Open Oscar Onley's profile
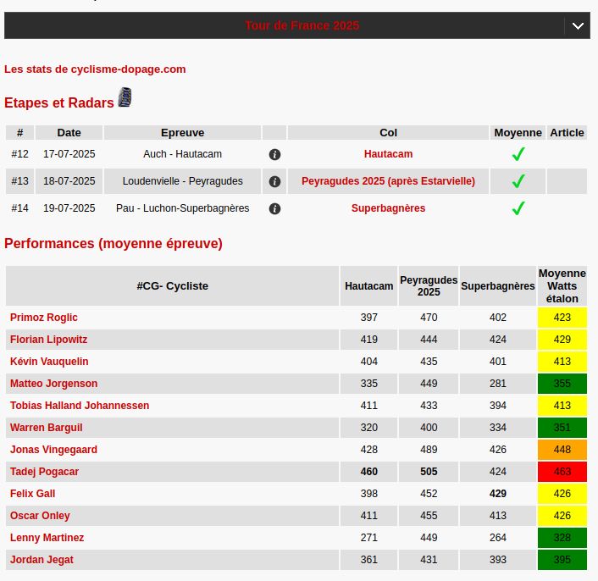Image resolution: width=598 pixels, height=581 pixels. tap(40, 516)
